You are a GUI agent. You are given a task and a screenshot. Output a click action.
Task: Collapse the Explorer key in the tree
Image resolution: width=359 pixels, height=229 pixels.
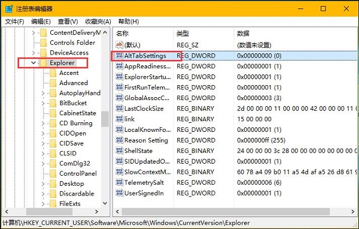coord(34,62)
